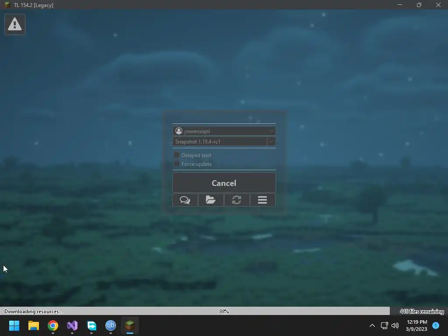Click the 88% download progress bar

click(224, 311)
